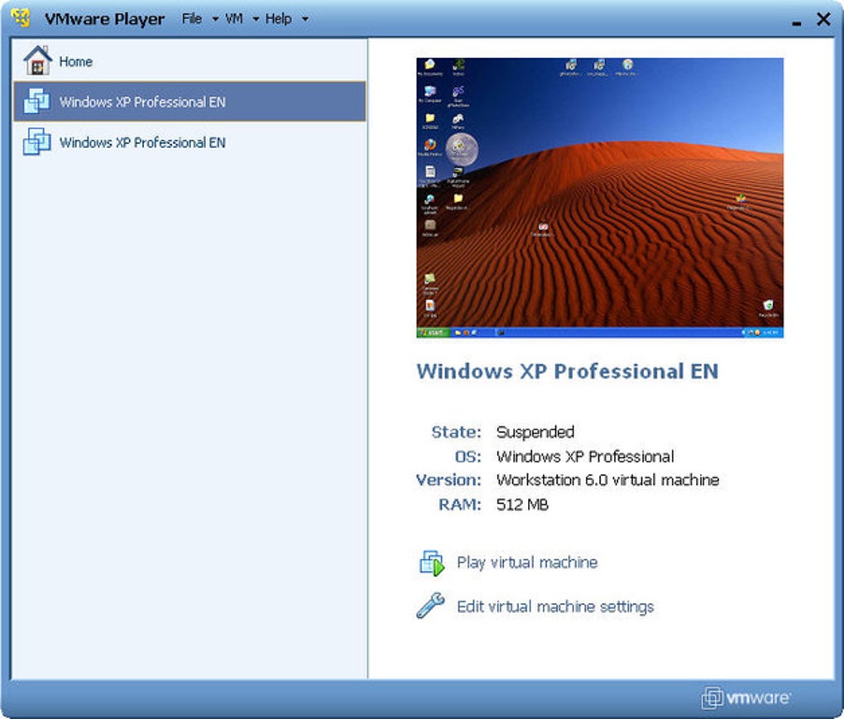
Task: Click the Home house icon in sidebar
Action: click(x=38, y=60)
